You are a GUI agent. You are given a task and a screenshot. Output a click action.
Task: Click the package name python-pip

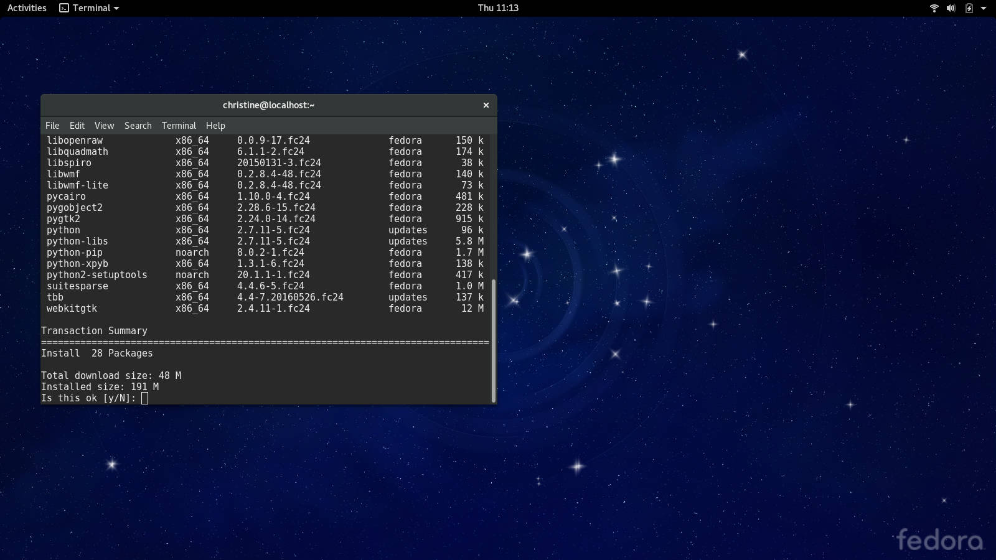(75, 253)
